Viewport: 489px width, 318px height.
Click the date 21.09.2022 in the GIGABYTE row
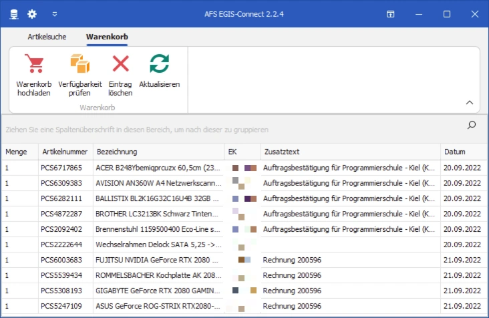point(462,291)
